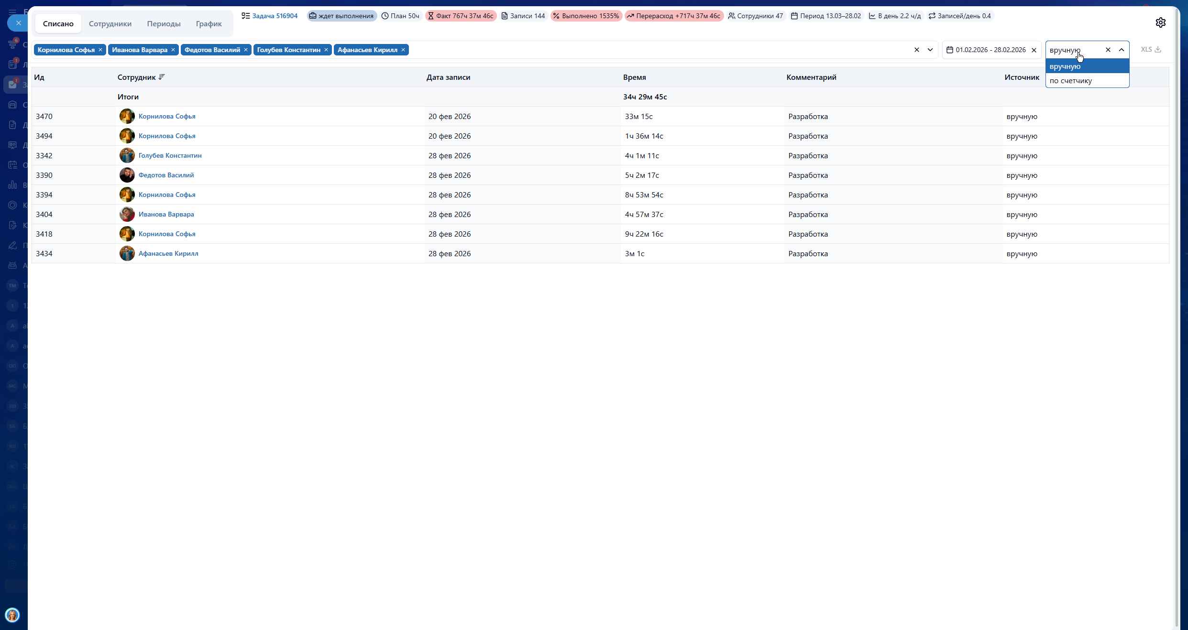The height and width of the screenshot is (630, 1188).
Task: Remove the Корнилова Софья filter chip
Action: [100, 50]
